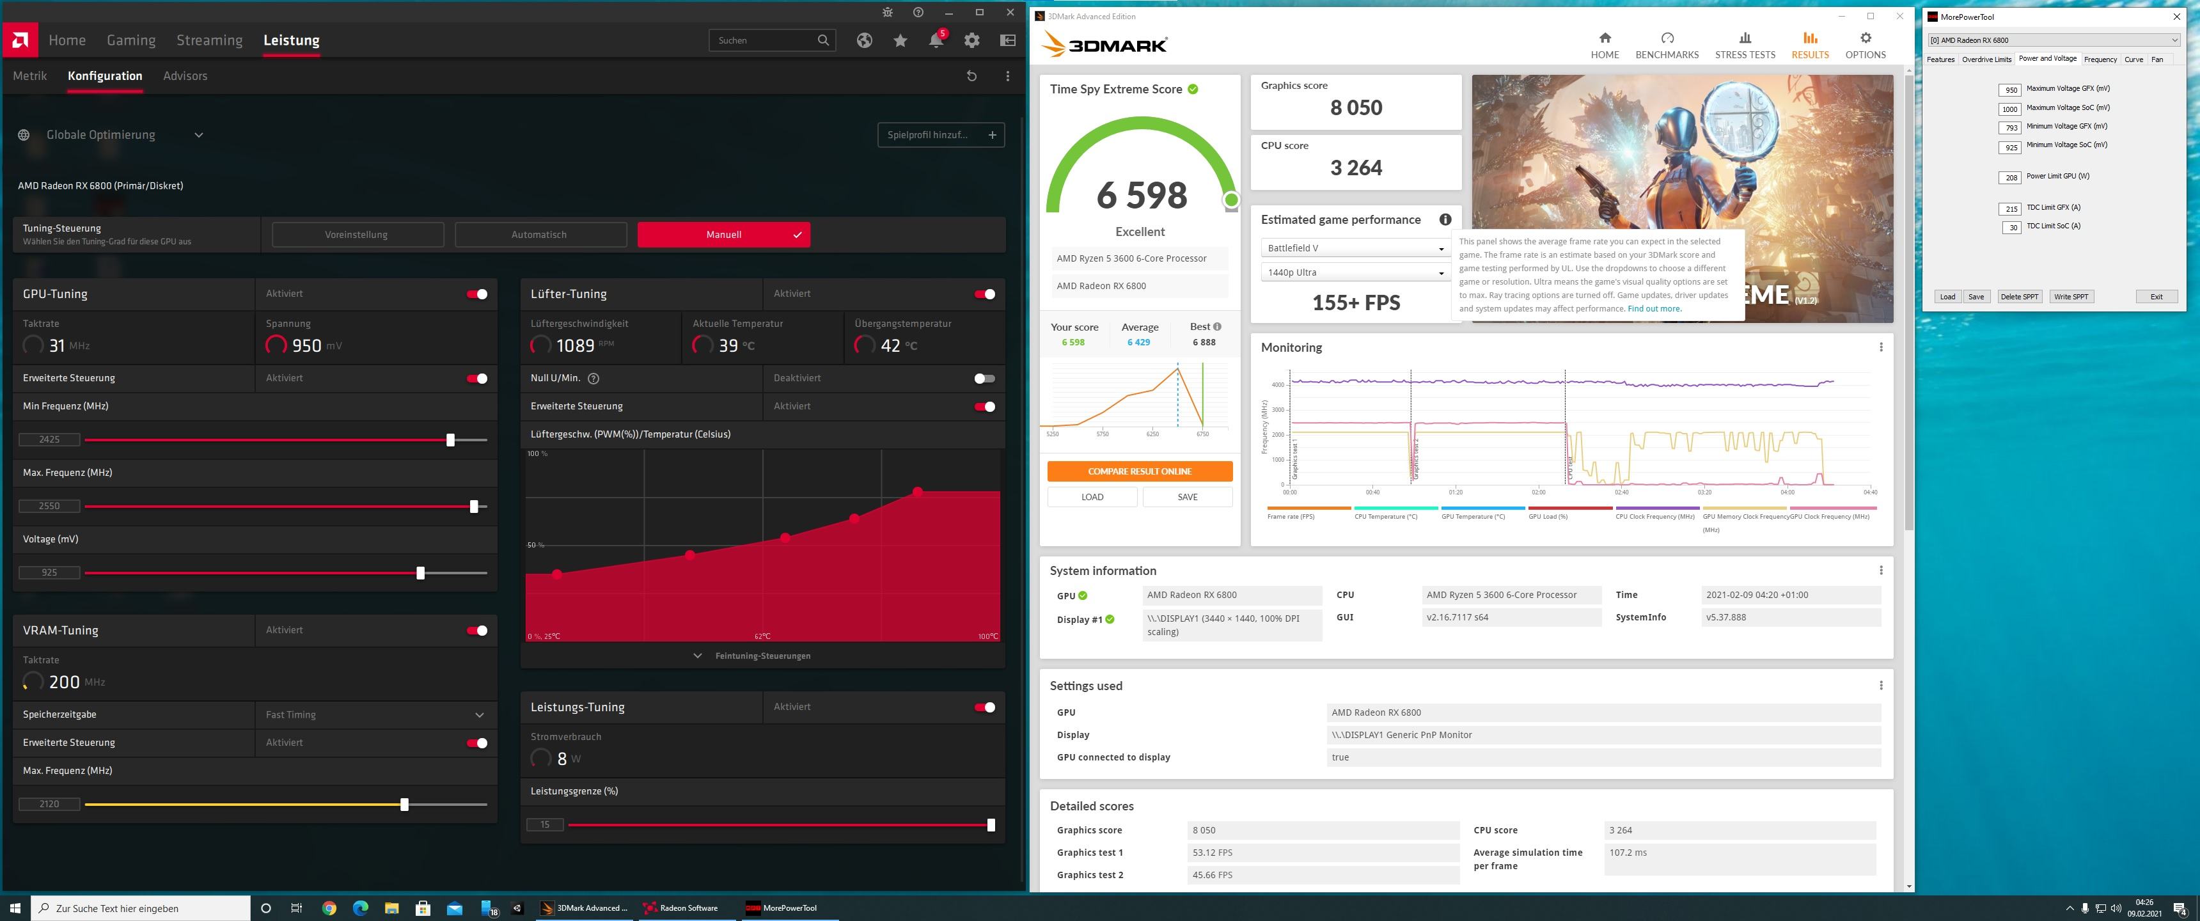Click the bug report icon
The width and height of the screenshot is (2200, 921).
[888, 13]
